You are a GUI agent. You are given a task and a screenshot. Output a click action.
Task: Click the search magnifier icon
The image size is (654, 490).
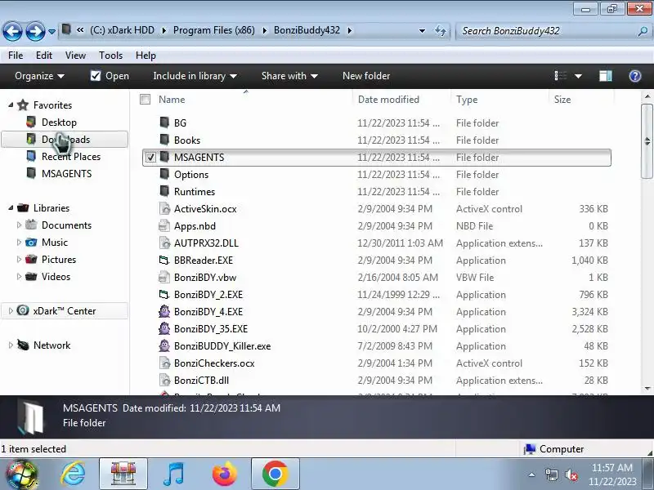pos(643,31)
